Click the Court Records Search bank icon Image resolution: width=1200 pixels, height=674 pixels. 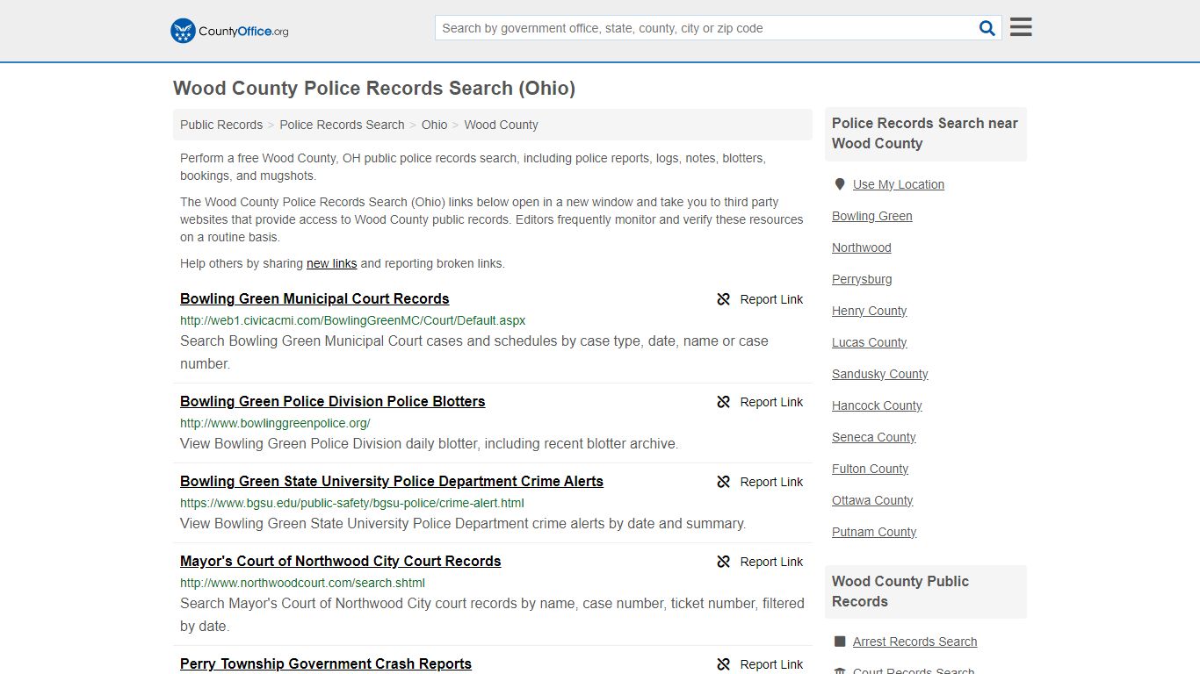(x=841, y=670)
